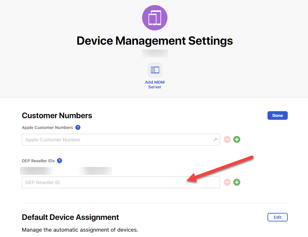Click the purple Device Management icon
The image size is (308, 237).
155,18
